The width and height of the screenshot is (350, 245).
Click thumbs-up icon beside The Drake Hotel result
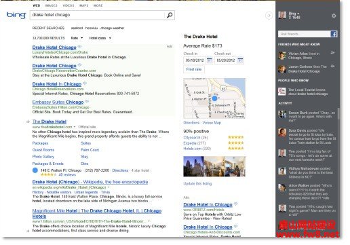click(x=28, y=121)
